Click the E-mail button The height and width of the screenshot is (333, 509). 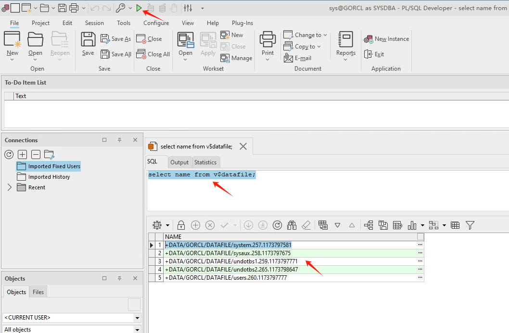click(298, 58)
